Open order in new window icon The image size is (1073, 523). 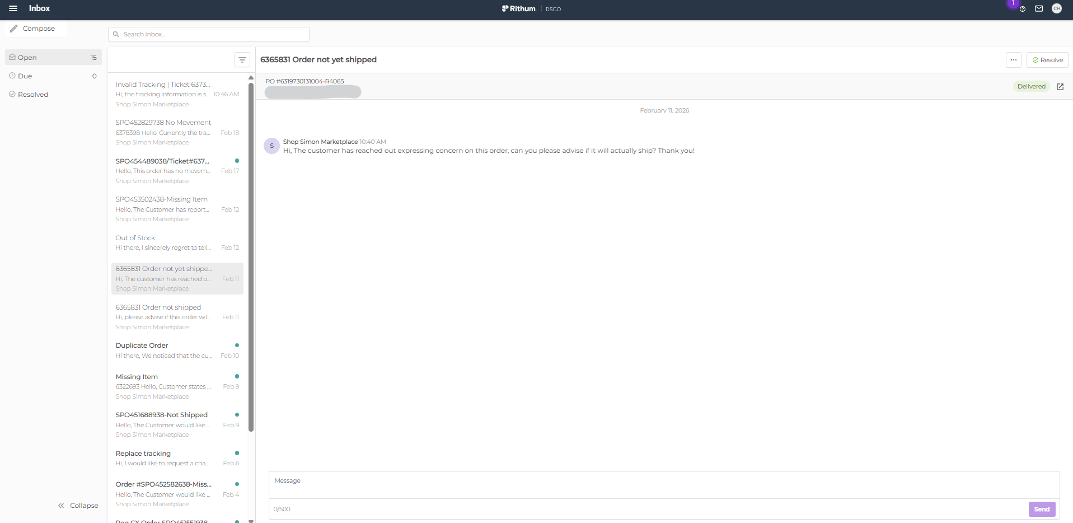point(1060,87)
